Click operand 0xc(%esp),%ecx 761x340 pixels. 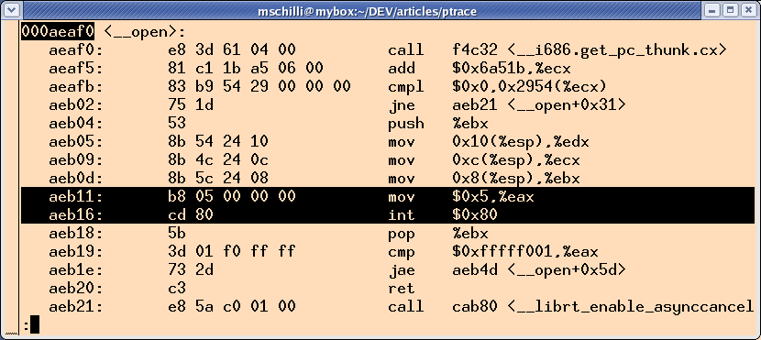[516, 160]
